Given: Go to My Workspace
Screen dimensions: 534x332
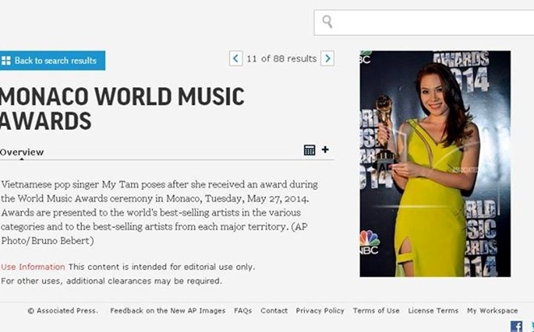Looking at the screenshot, I should (x=492, y=311).
